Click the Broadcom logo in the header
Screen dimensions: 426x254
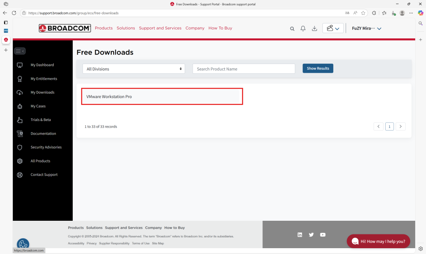(64, 28)
